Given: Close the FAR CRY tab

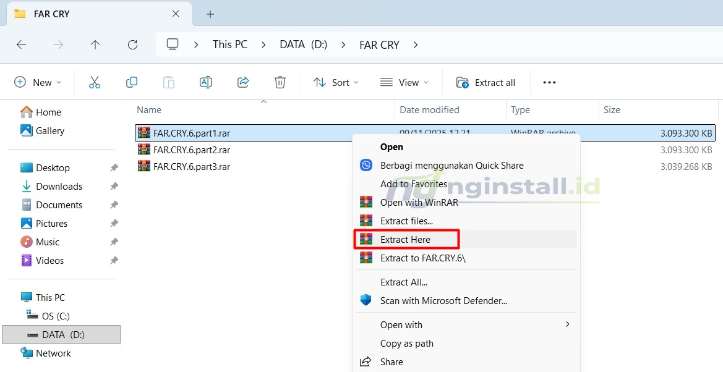Looking at the screenshot, I should click(x=176, y=14).
